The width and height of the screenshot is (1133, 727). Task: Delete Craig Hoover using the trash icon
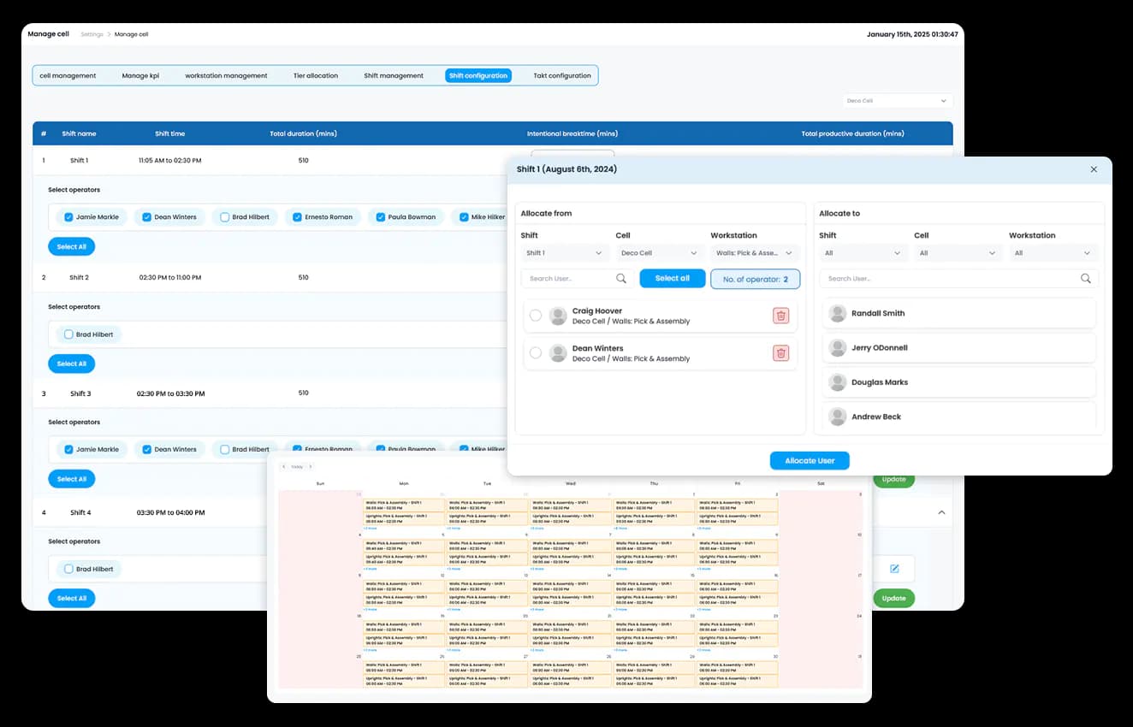coord(780,316)
